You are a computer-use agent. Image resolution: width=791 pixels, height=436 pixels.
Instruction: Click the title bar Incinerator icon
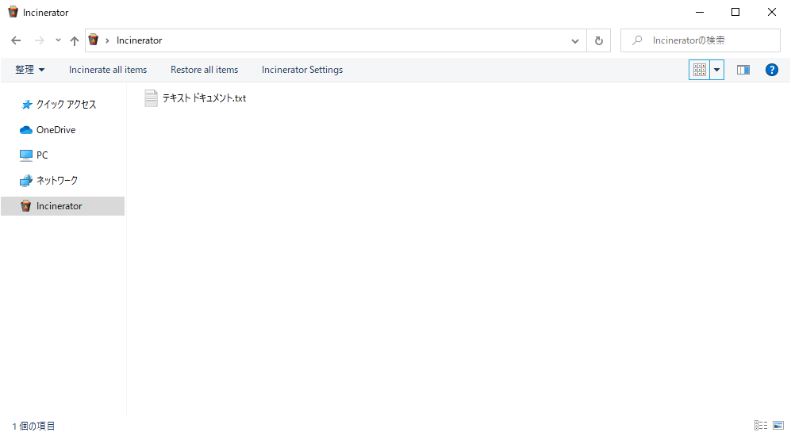point(13,12)
